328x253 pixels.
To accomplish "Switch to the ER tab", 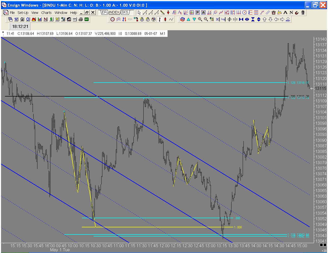I will (104, 12).
